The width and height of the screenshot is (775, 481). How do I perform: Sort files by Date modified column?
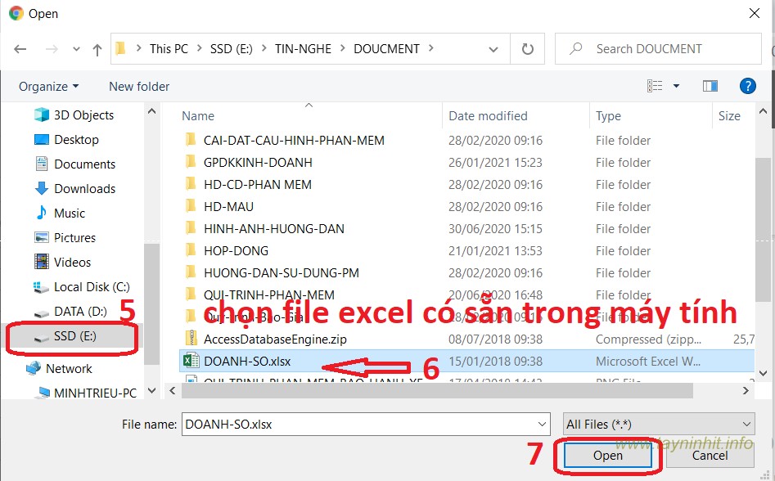[488, 116]
